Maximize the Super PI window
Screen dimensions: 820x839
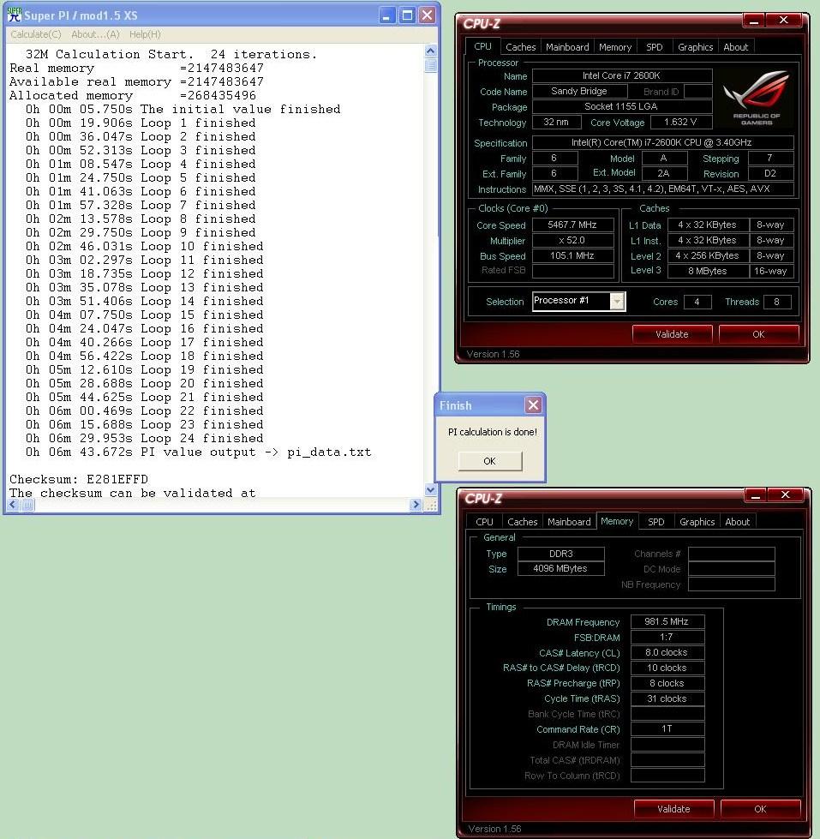pos(407,15)
